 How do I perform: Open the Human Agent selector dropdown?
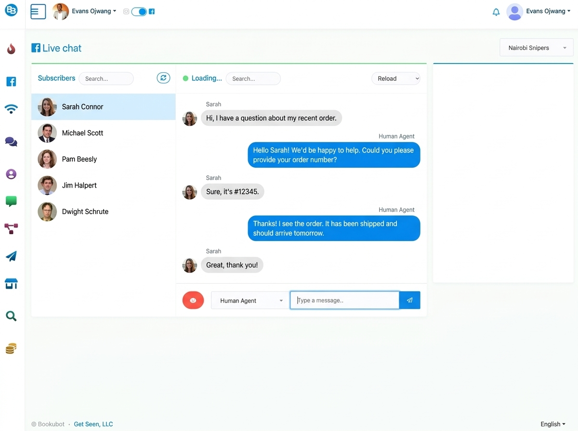tap(250, 301)
